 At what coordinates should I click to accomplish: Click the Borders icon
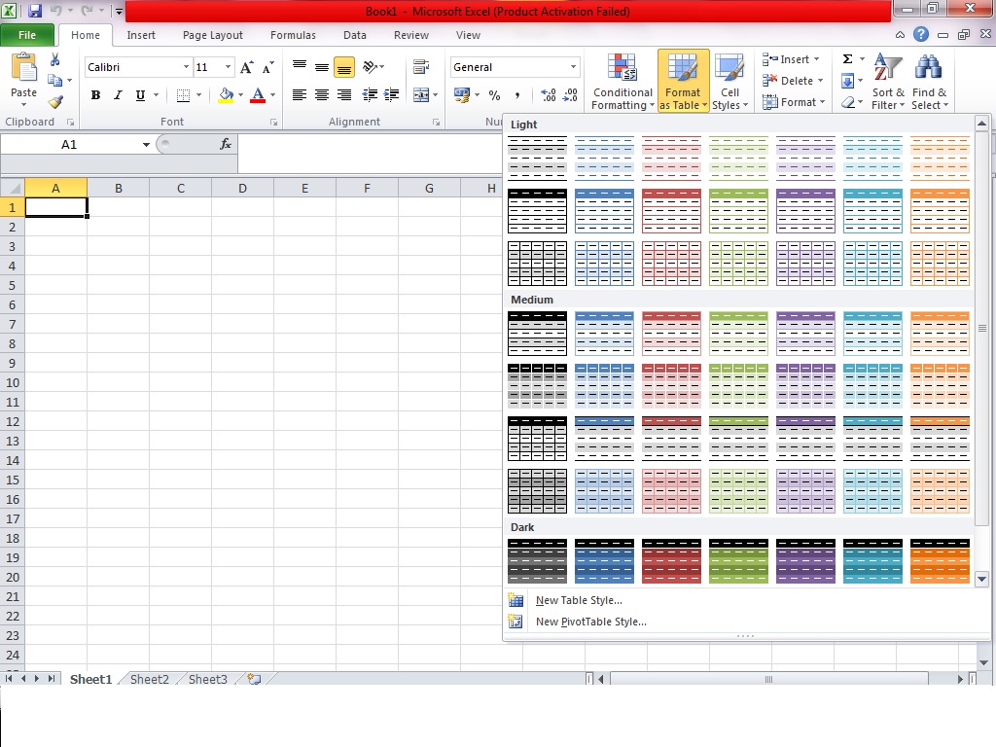pos(183,95)
